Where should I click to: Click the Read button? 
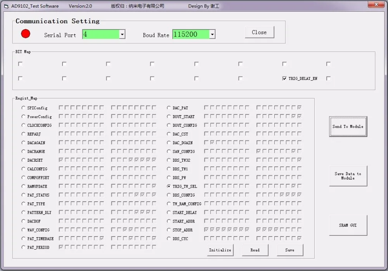(x=255, y=250)
